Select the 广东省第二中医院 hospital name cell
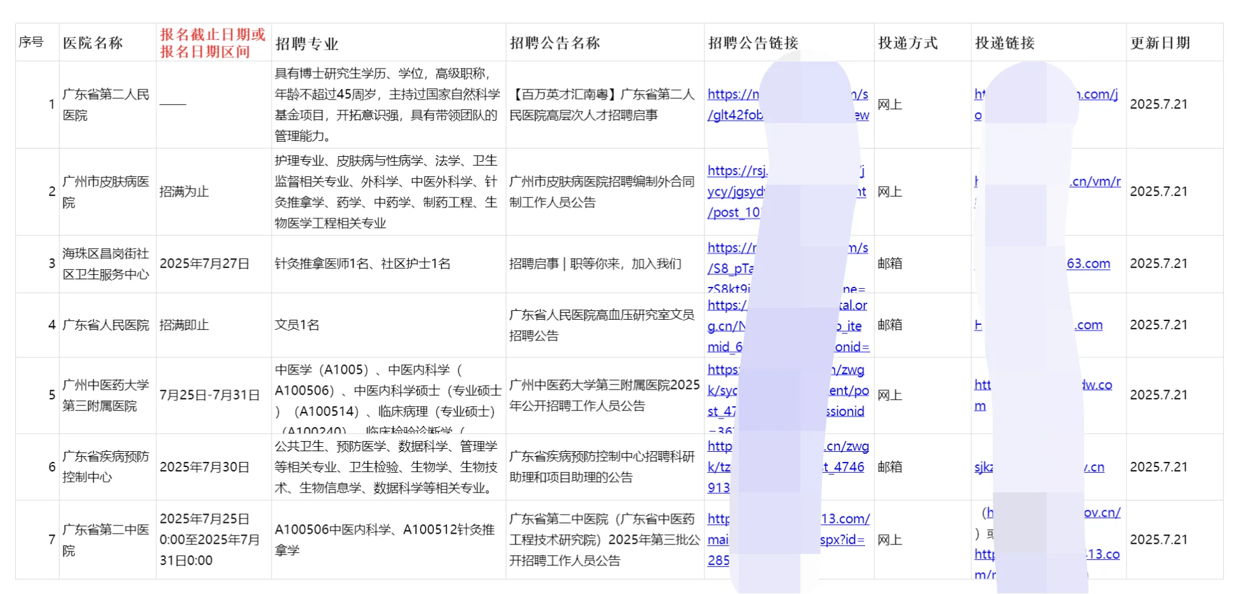This screenshot has height=594, width=1239. (x=107, y=540)
